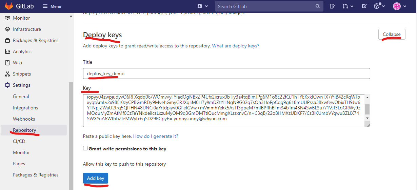
Task: Click the deploy key Title field
Action: click(226, 73)
